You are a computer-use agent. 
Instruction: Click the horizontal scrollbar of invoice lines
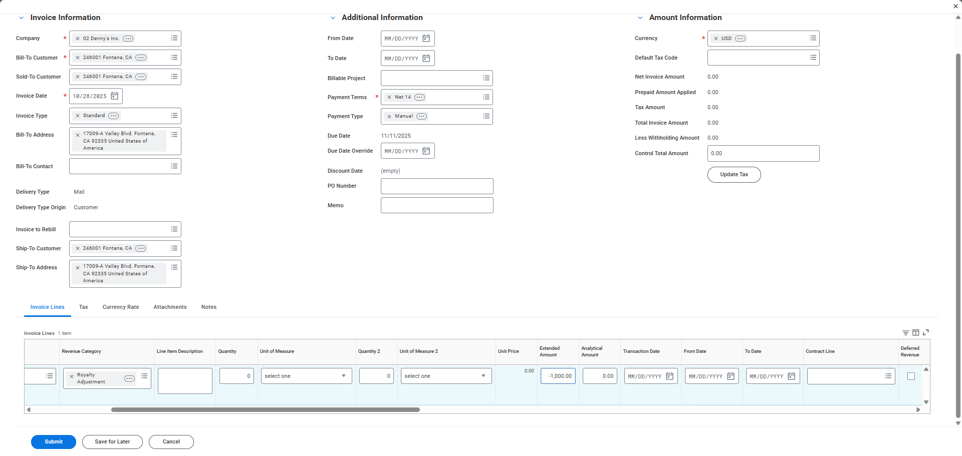coord(265,410)
